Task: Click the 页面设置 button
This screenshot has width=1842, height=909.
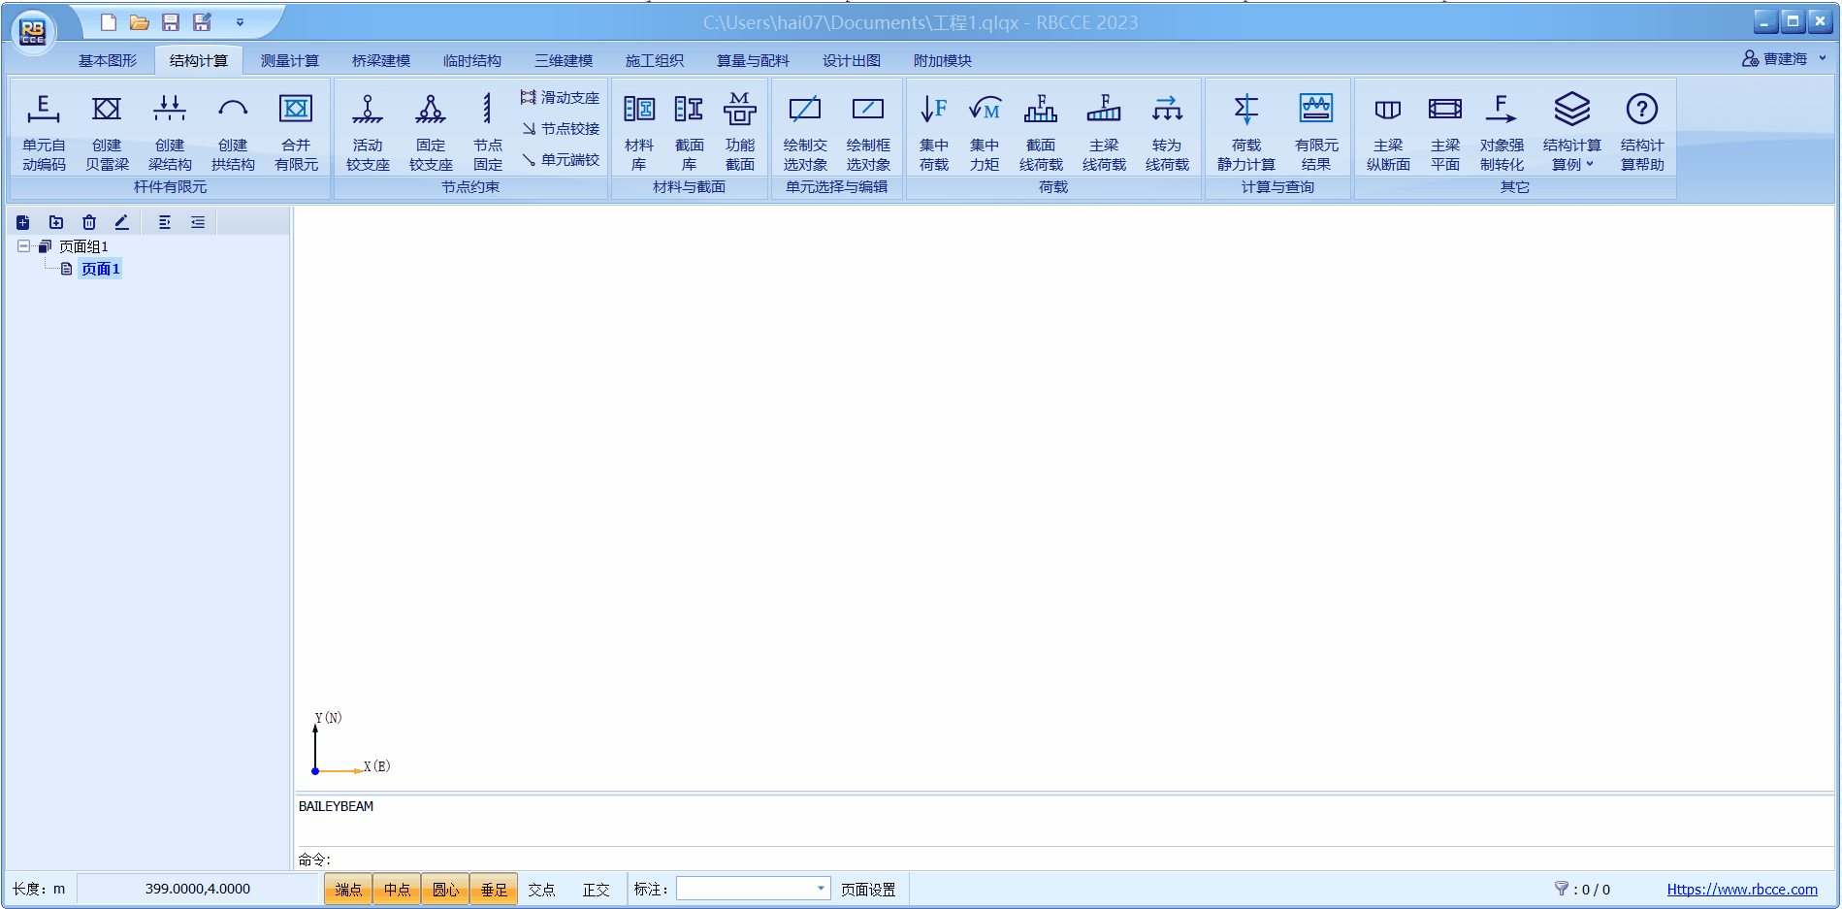Action: click(867, 890)
